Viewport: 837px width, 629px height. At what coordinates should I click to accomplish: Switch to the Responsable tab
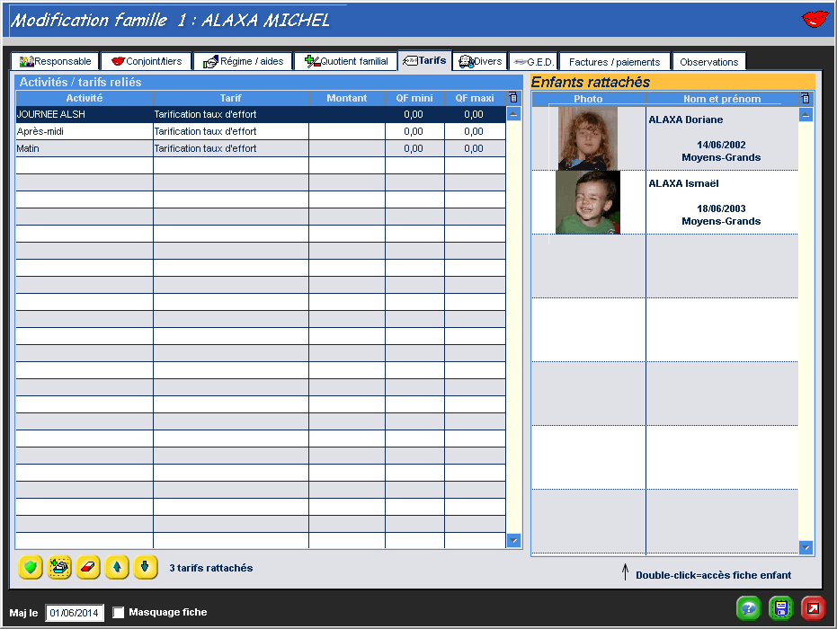(x=56, y=62)
